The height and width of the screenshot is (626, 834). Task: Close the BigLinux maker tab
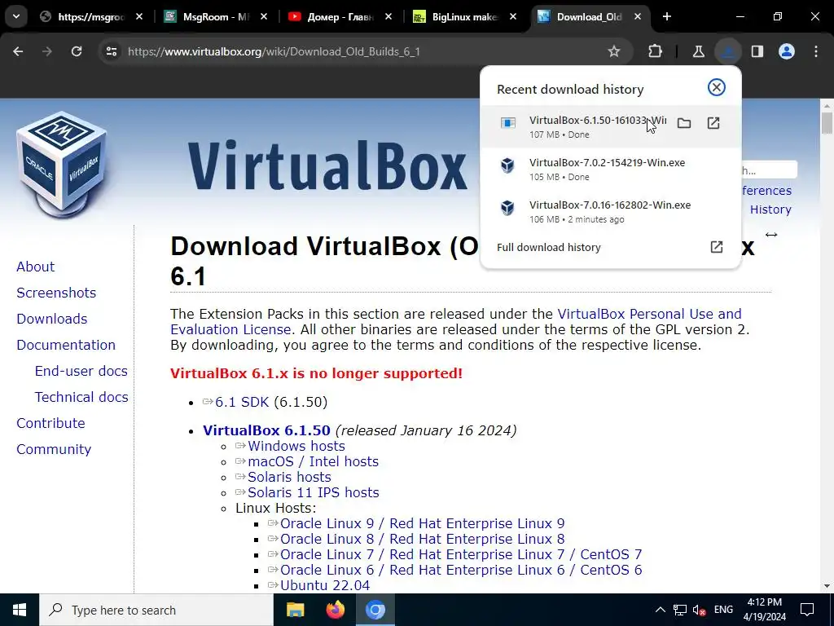click(513, 17)
